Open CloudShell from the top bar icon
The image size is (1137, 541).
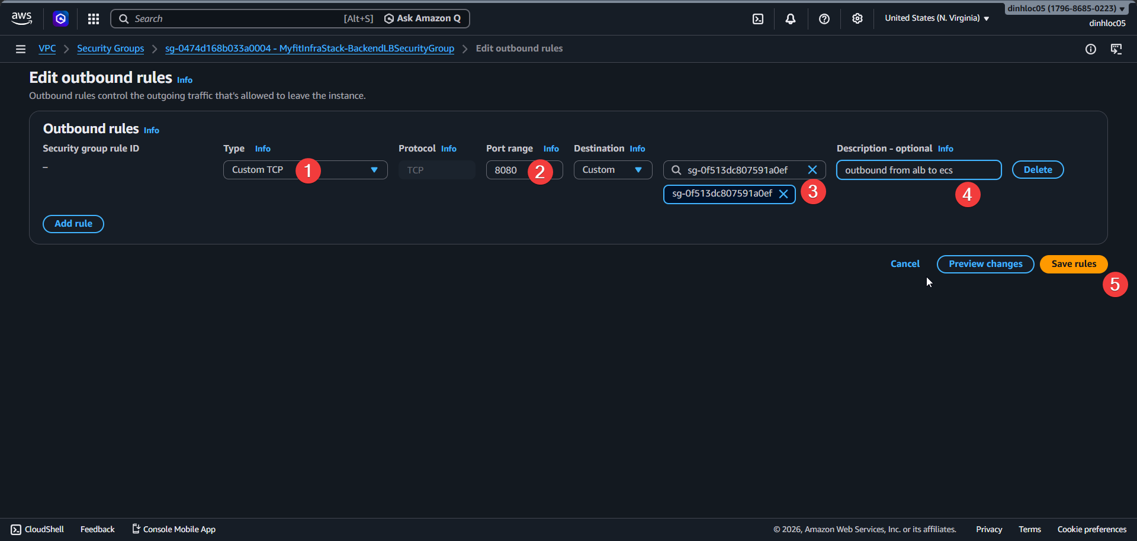click(x=758, y=19)
